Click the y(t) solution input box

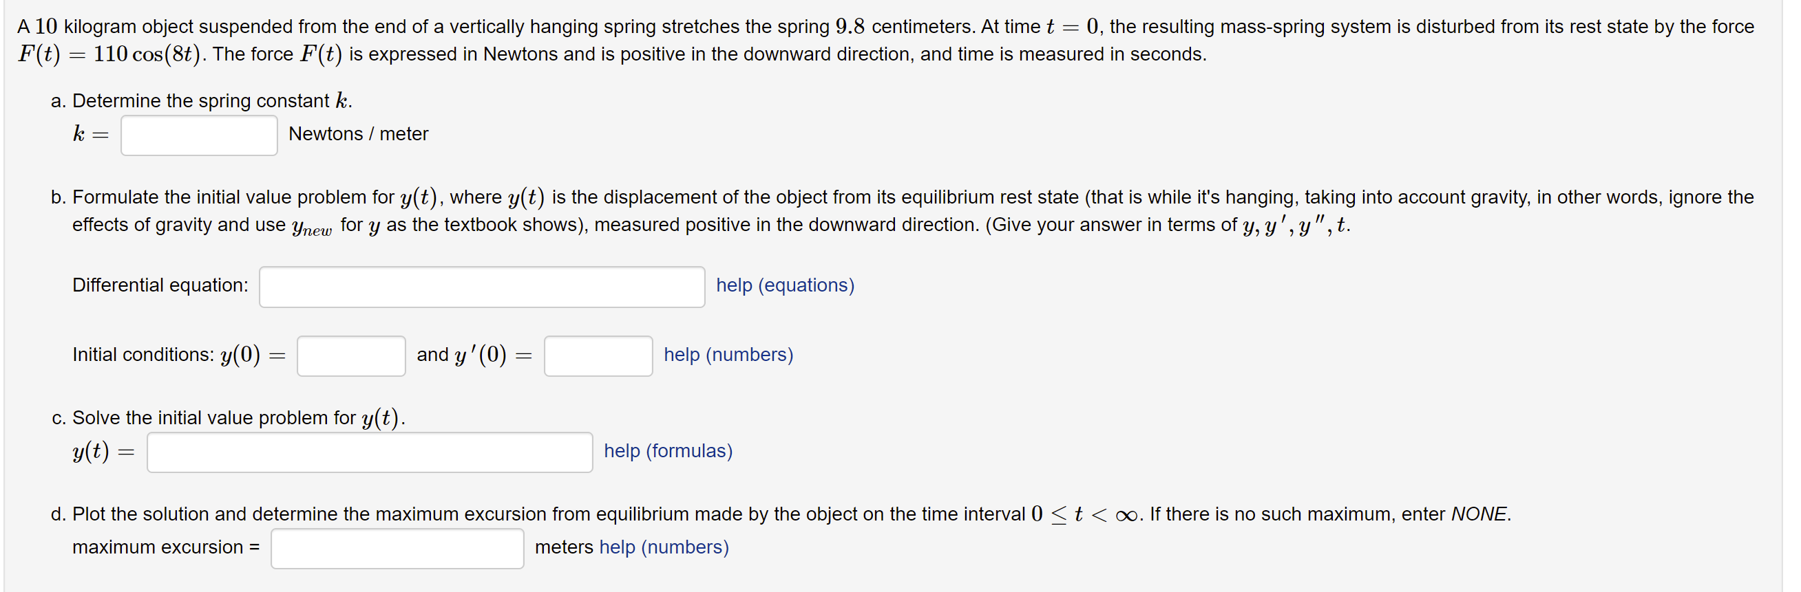[369, 452]
